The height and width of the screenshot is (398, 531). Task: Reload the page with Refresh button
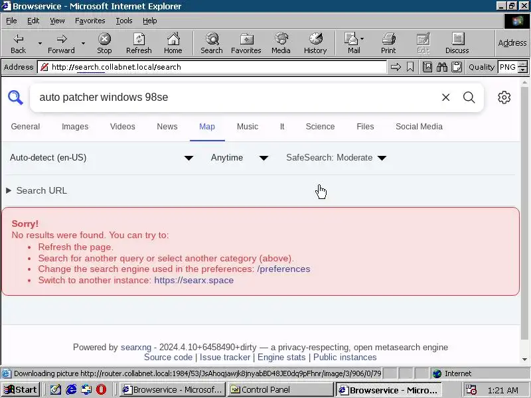coord(139,43)
